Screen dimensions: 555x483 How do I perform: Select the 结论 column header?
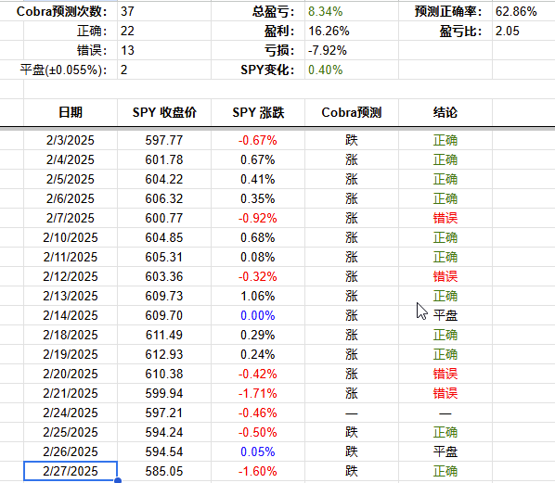445,112
